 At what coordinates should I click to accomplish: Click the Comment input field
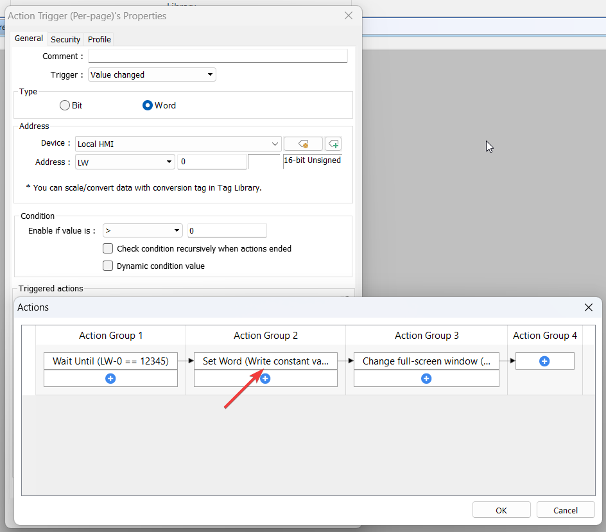click(x=218, y=56)
